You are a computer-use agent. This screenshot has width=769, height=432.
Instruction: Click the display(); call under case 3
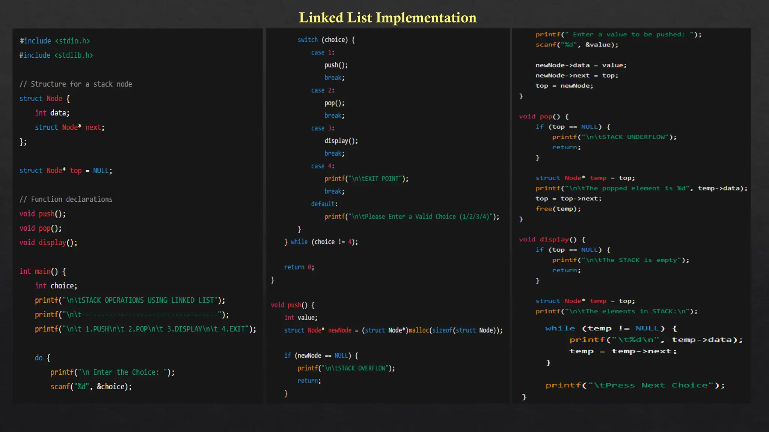click(x=341, y=141)
